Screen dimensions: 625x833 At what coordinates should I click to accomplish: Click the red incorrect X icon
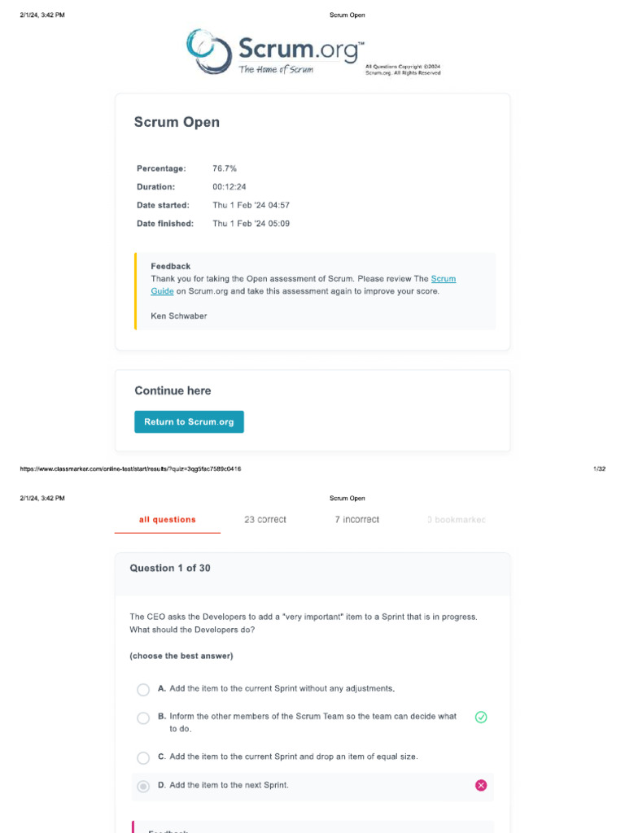[481, 785]
